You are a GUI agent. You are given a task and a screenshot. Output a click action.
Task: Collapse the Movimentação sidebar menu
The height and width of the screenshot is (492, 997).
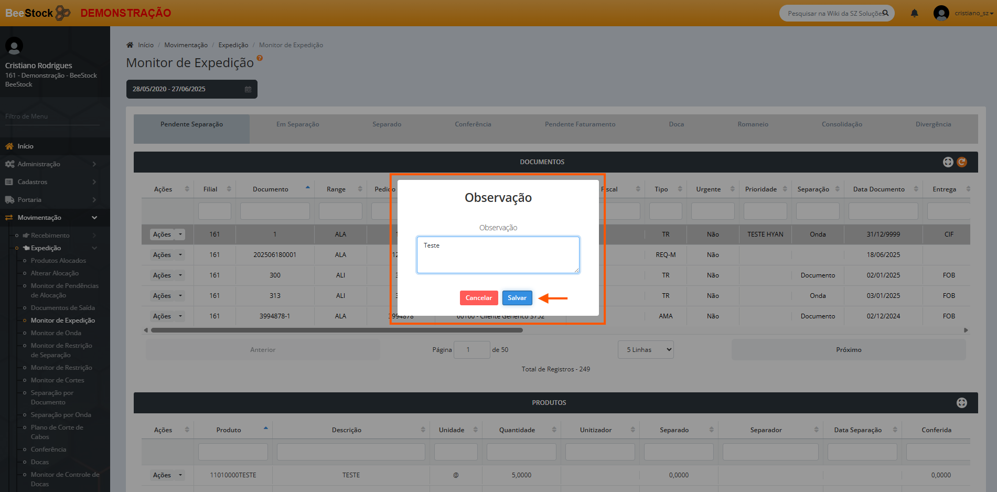tap(94, 218)
